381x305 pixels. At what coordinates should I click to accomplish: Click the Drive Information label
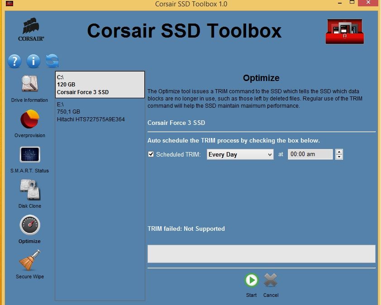[x=30, y=100]
